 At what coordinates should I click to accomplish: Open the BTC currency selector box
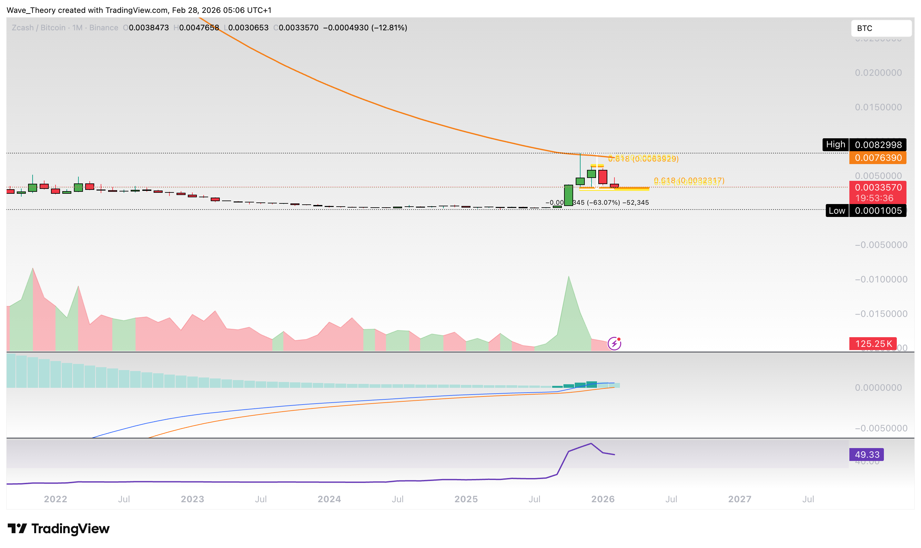point(881,28)
